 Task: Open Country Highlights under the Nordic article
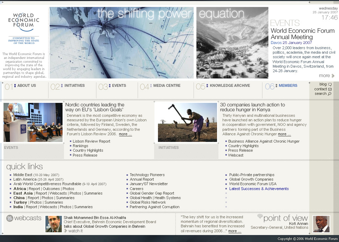(88, 150)
